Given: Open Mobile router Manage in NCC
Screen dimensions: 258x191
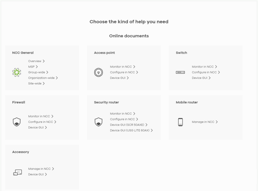Looking at the screenshot, I should [204, 122].
